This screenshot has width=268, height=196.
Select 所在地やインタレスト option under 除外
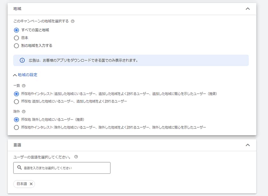click(17, 127)
